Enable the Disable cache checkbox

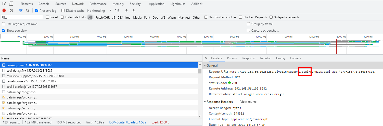point(63,11)
